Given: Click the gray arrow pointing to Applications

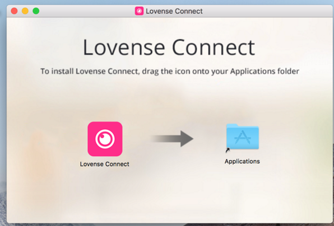Looking at the screenshot, I should 171,139.
